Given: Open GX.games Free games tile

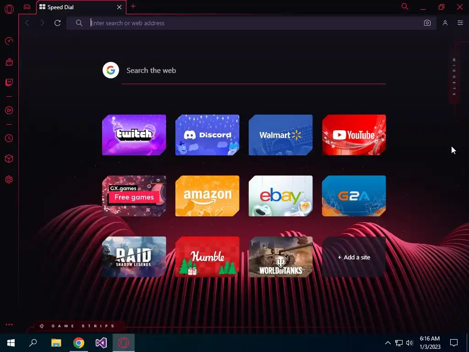Looking at the screenshot, I should (x=134, y=196).
